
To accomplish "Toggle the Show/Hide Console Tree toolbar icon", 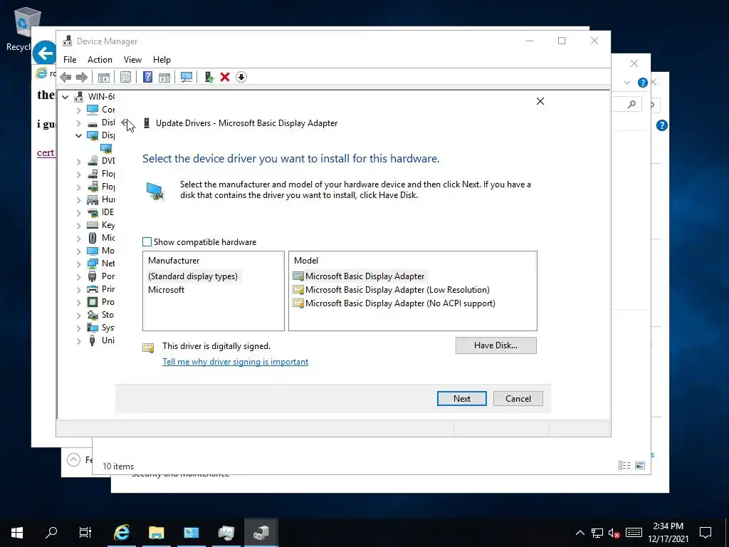I will [x=104, y=77].
